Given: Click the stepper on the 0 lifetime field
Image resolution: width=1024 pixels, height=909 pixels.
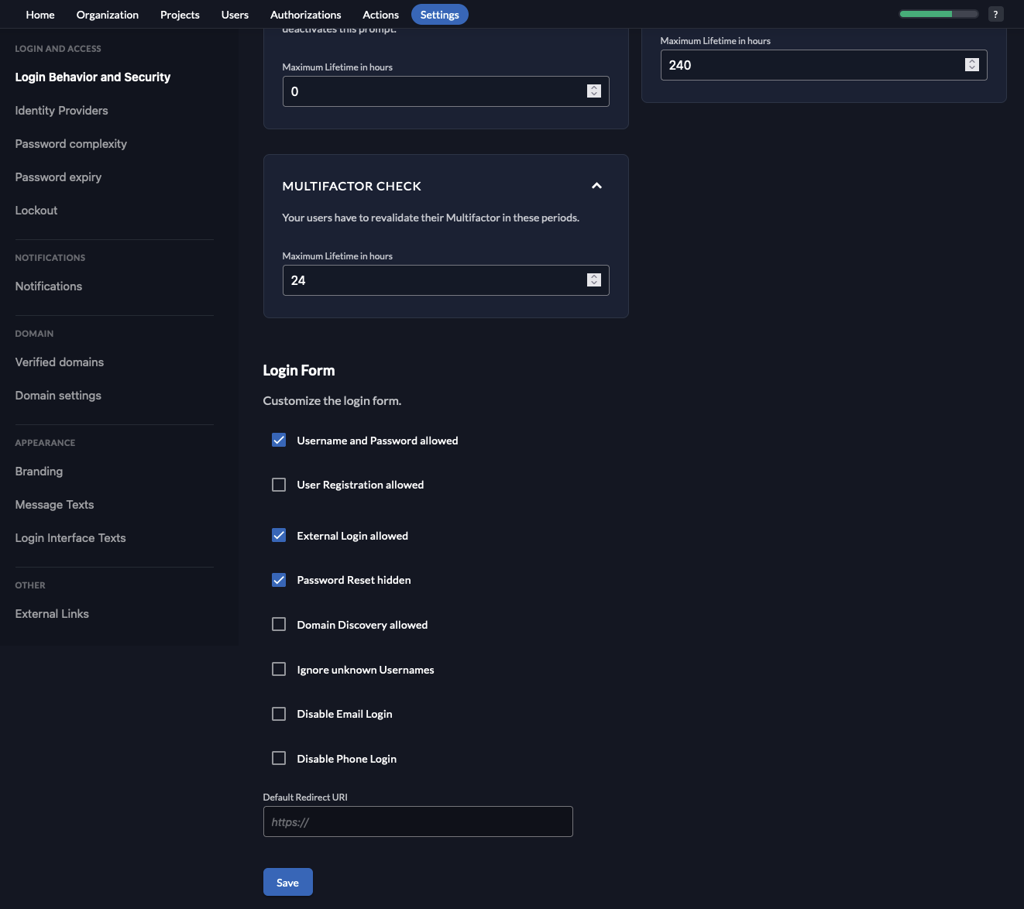Looking at the screenshot, I should coord(594,91).
